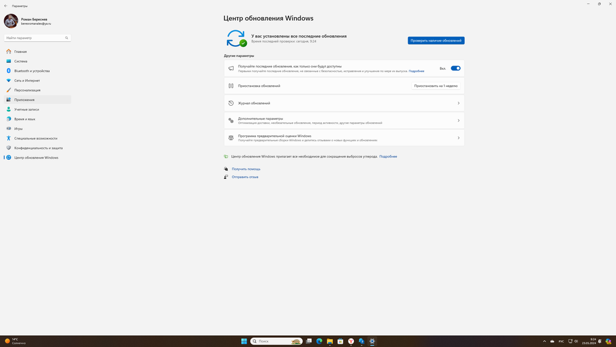Launch Microsoft Edge from the taskbar

(x=319, y=341)
